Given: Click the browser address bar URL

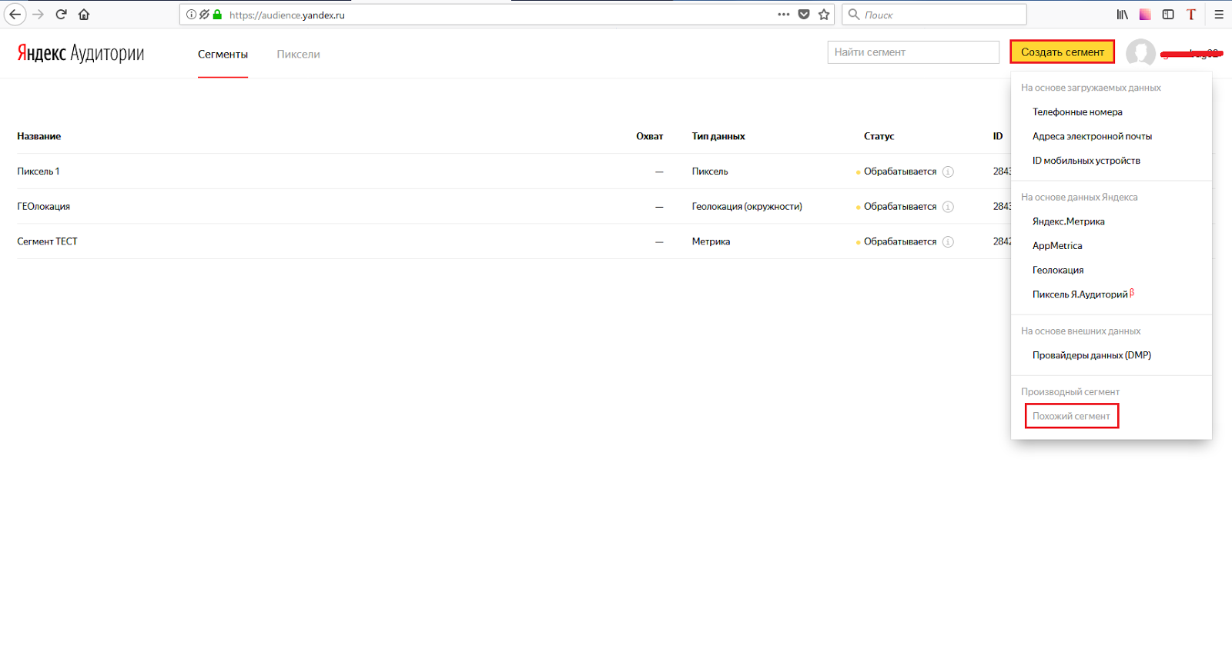Looking at the screenshot, I should 287,15.
